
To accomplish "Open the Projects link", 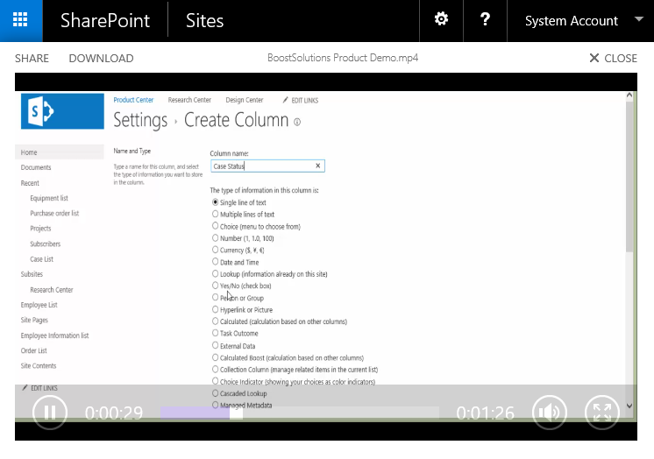I will (40, 229).
